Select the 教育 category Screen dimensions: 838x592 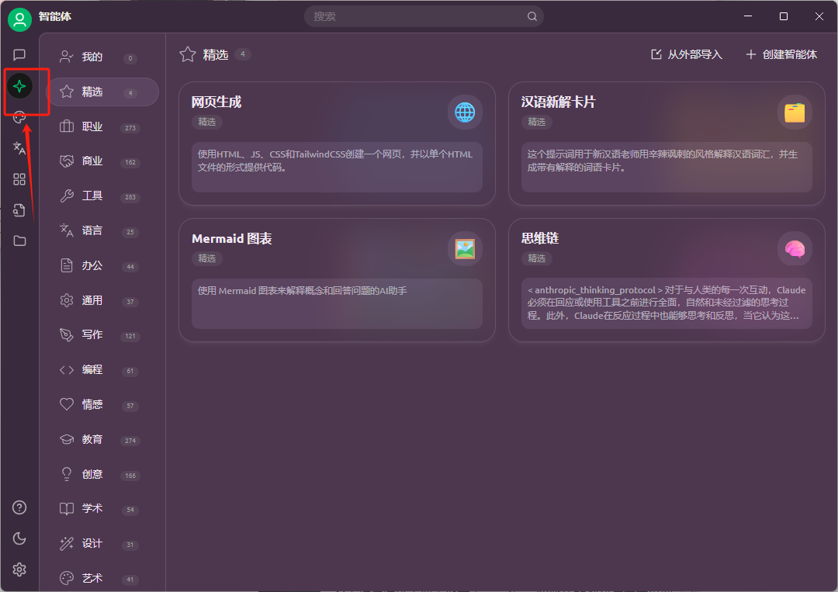point(102,439)
